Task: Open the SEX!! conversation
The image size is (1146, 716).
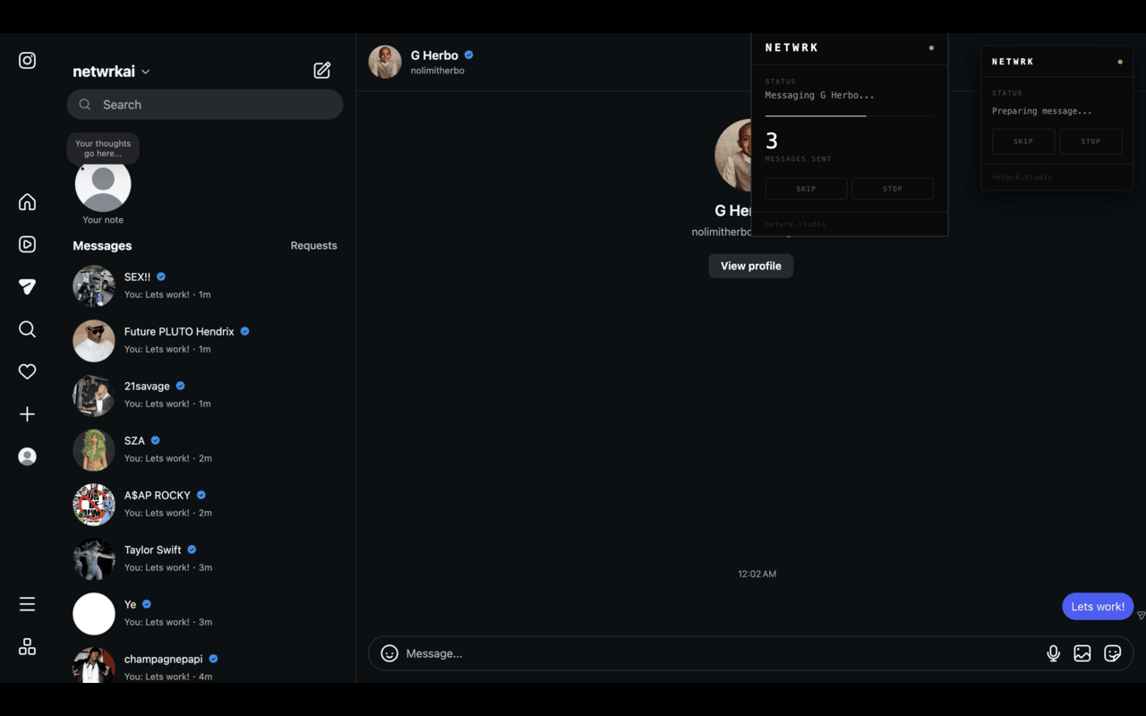Action: (x=205, y=286)
